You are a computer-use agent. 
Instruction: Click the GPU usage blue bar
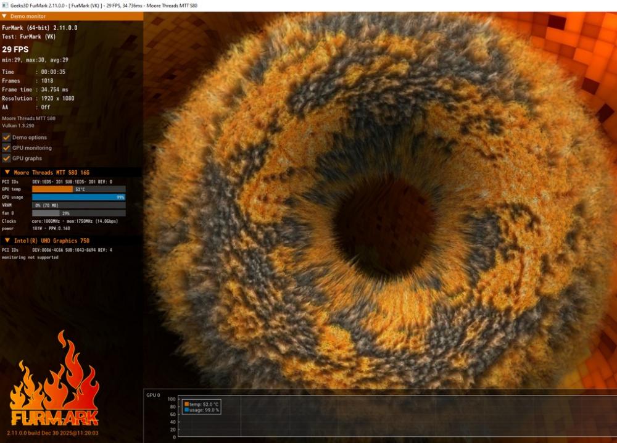pyautogui.click(x=78, y=197)
